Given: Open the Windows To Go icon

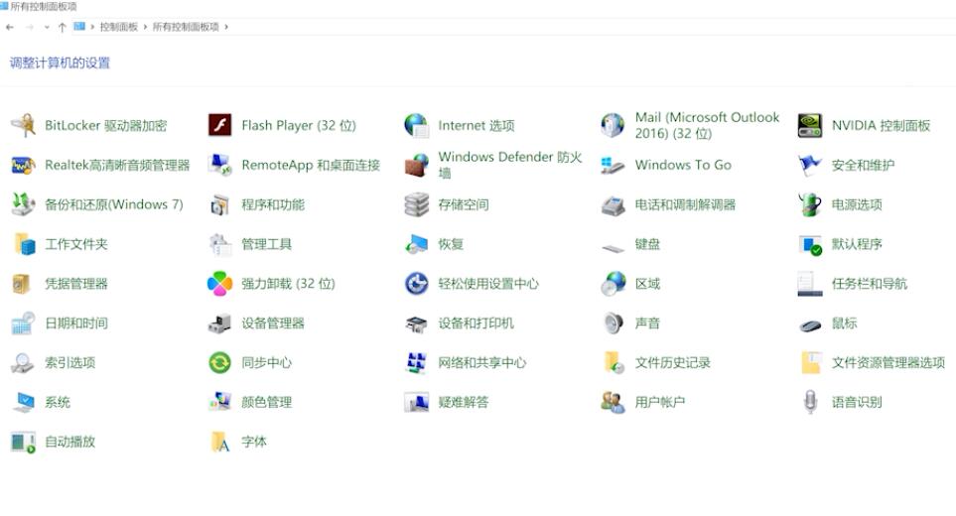Looking at the screenshot, I should tap(613, 165).
